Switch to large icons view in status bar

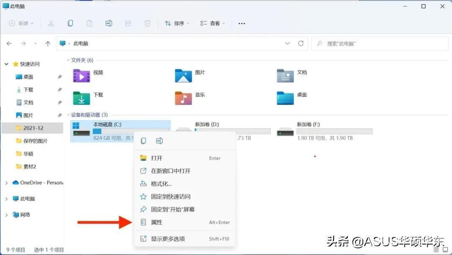point(444,250)
